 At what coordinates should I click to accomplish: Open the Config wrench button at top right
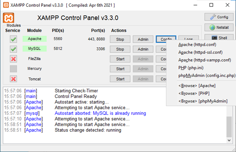click(219, 17)
